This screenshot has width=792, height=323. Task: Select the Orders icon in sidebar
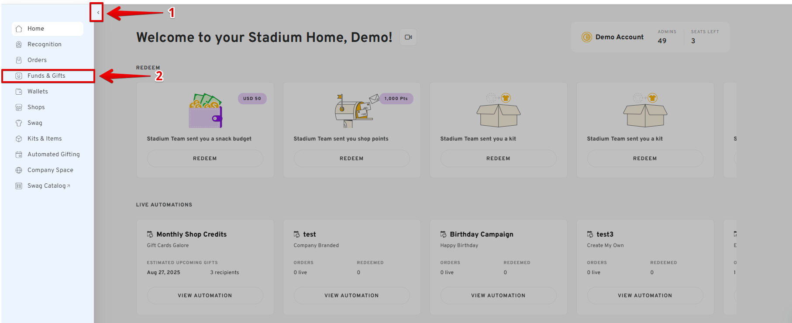[x=19, y=60]
